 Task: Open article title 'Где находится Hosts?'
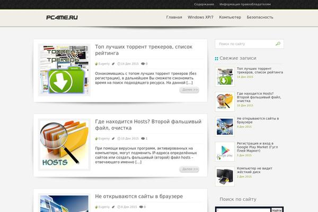click(x=148, y=125)
